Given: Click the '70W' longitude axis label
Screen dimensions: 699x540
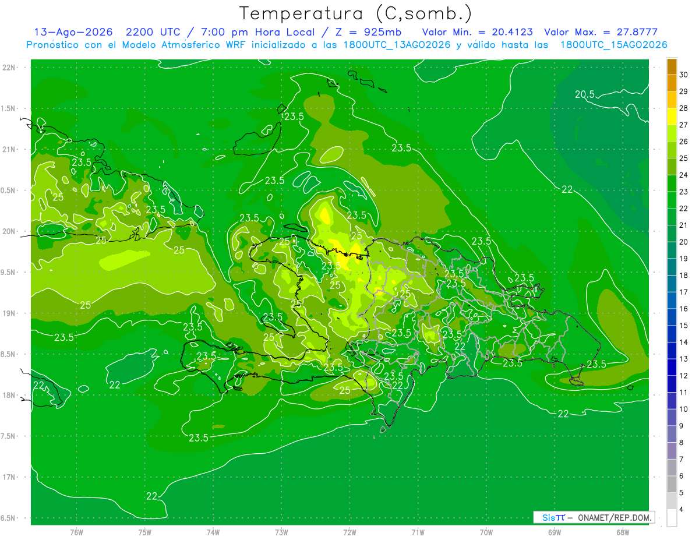Looking at the screenshot, I should (486, 532).
